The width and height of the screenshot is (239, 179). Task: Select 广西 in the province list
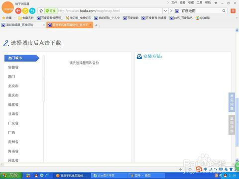tap(11, 132)
